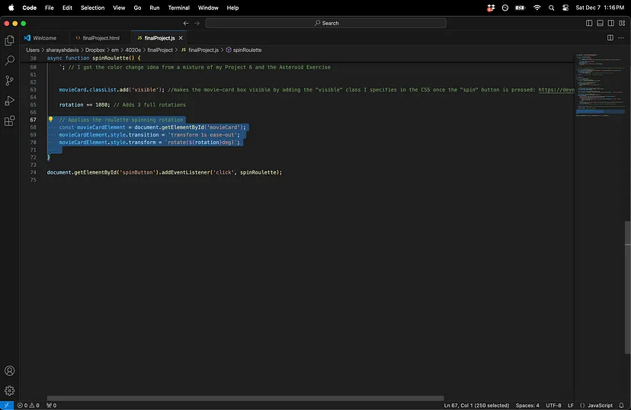Open the editor More Actions ellipsis
The width and height of the screenshot is (631, 410).
621,37
